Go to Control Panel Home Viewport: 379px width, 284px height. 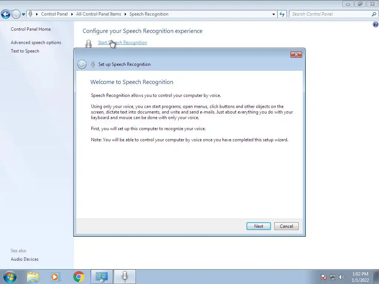point(31,29)
